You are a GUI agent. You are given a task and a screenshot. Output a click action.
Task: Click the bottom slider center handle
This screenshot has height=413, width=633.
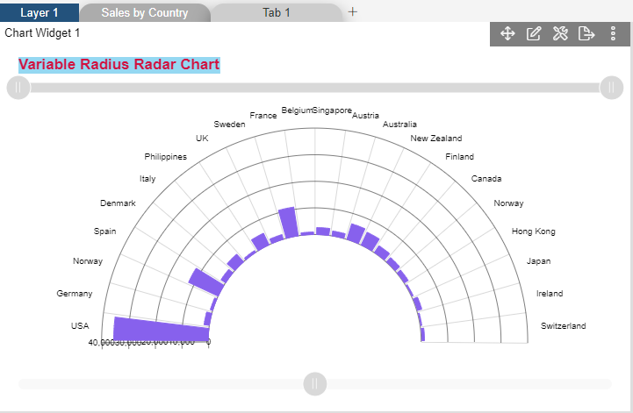[315, 383]
